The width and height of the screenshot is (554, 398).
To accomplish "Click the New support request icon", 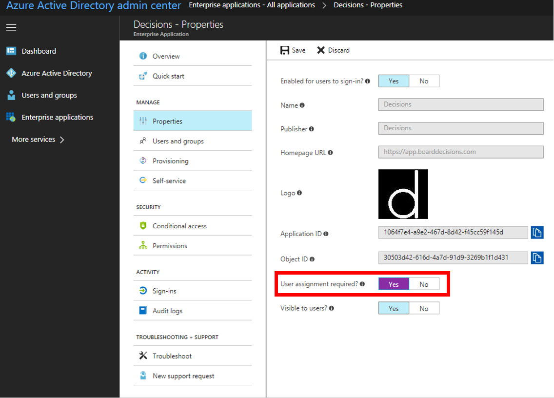I will [143, 376].
